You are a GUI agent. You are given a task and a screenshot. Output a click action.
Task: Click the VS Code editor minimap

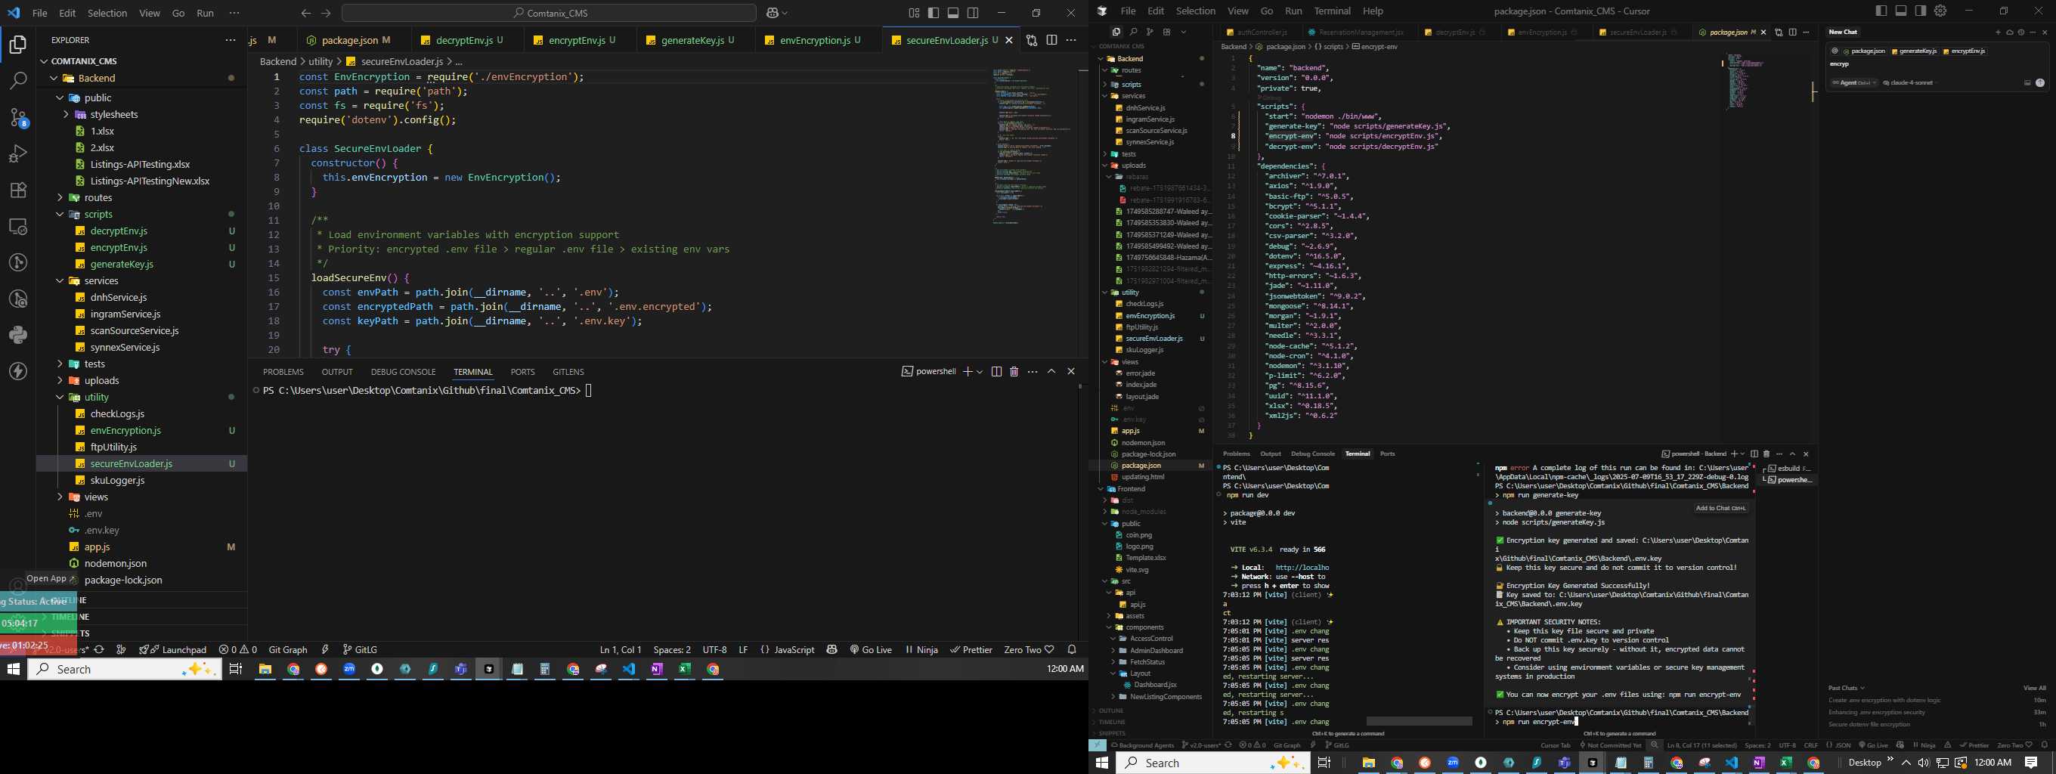(x=1032, y=146)
